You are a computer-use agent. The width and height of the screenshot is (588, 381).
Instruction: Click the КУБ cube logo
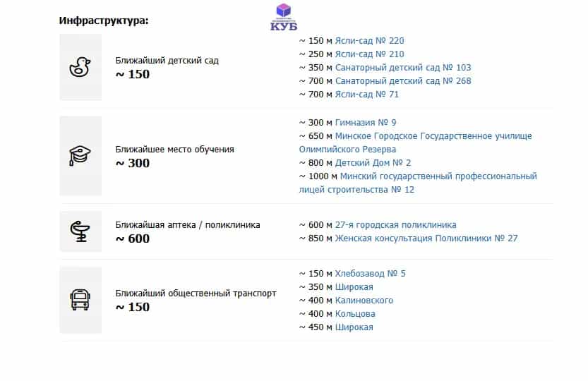tap(284, 17)
